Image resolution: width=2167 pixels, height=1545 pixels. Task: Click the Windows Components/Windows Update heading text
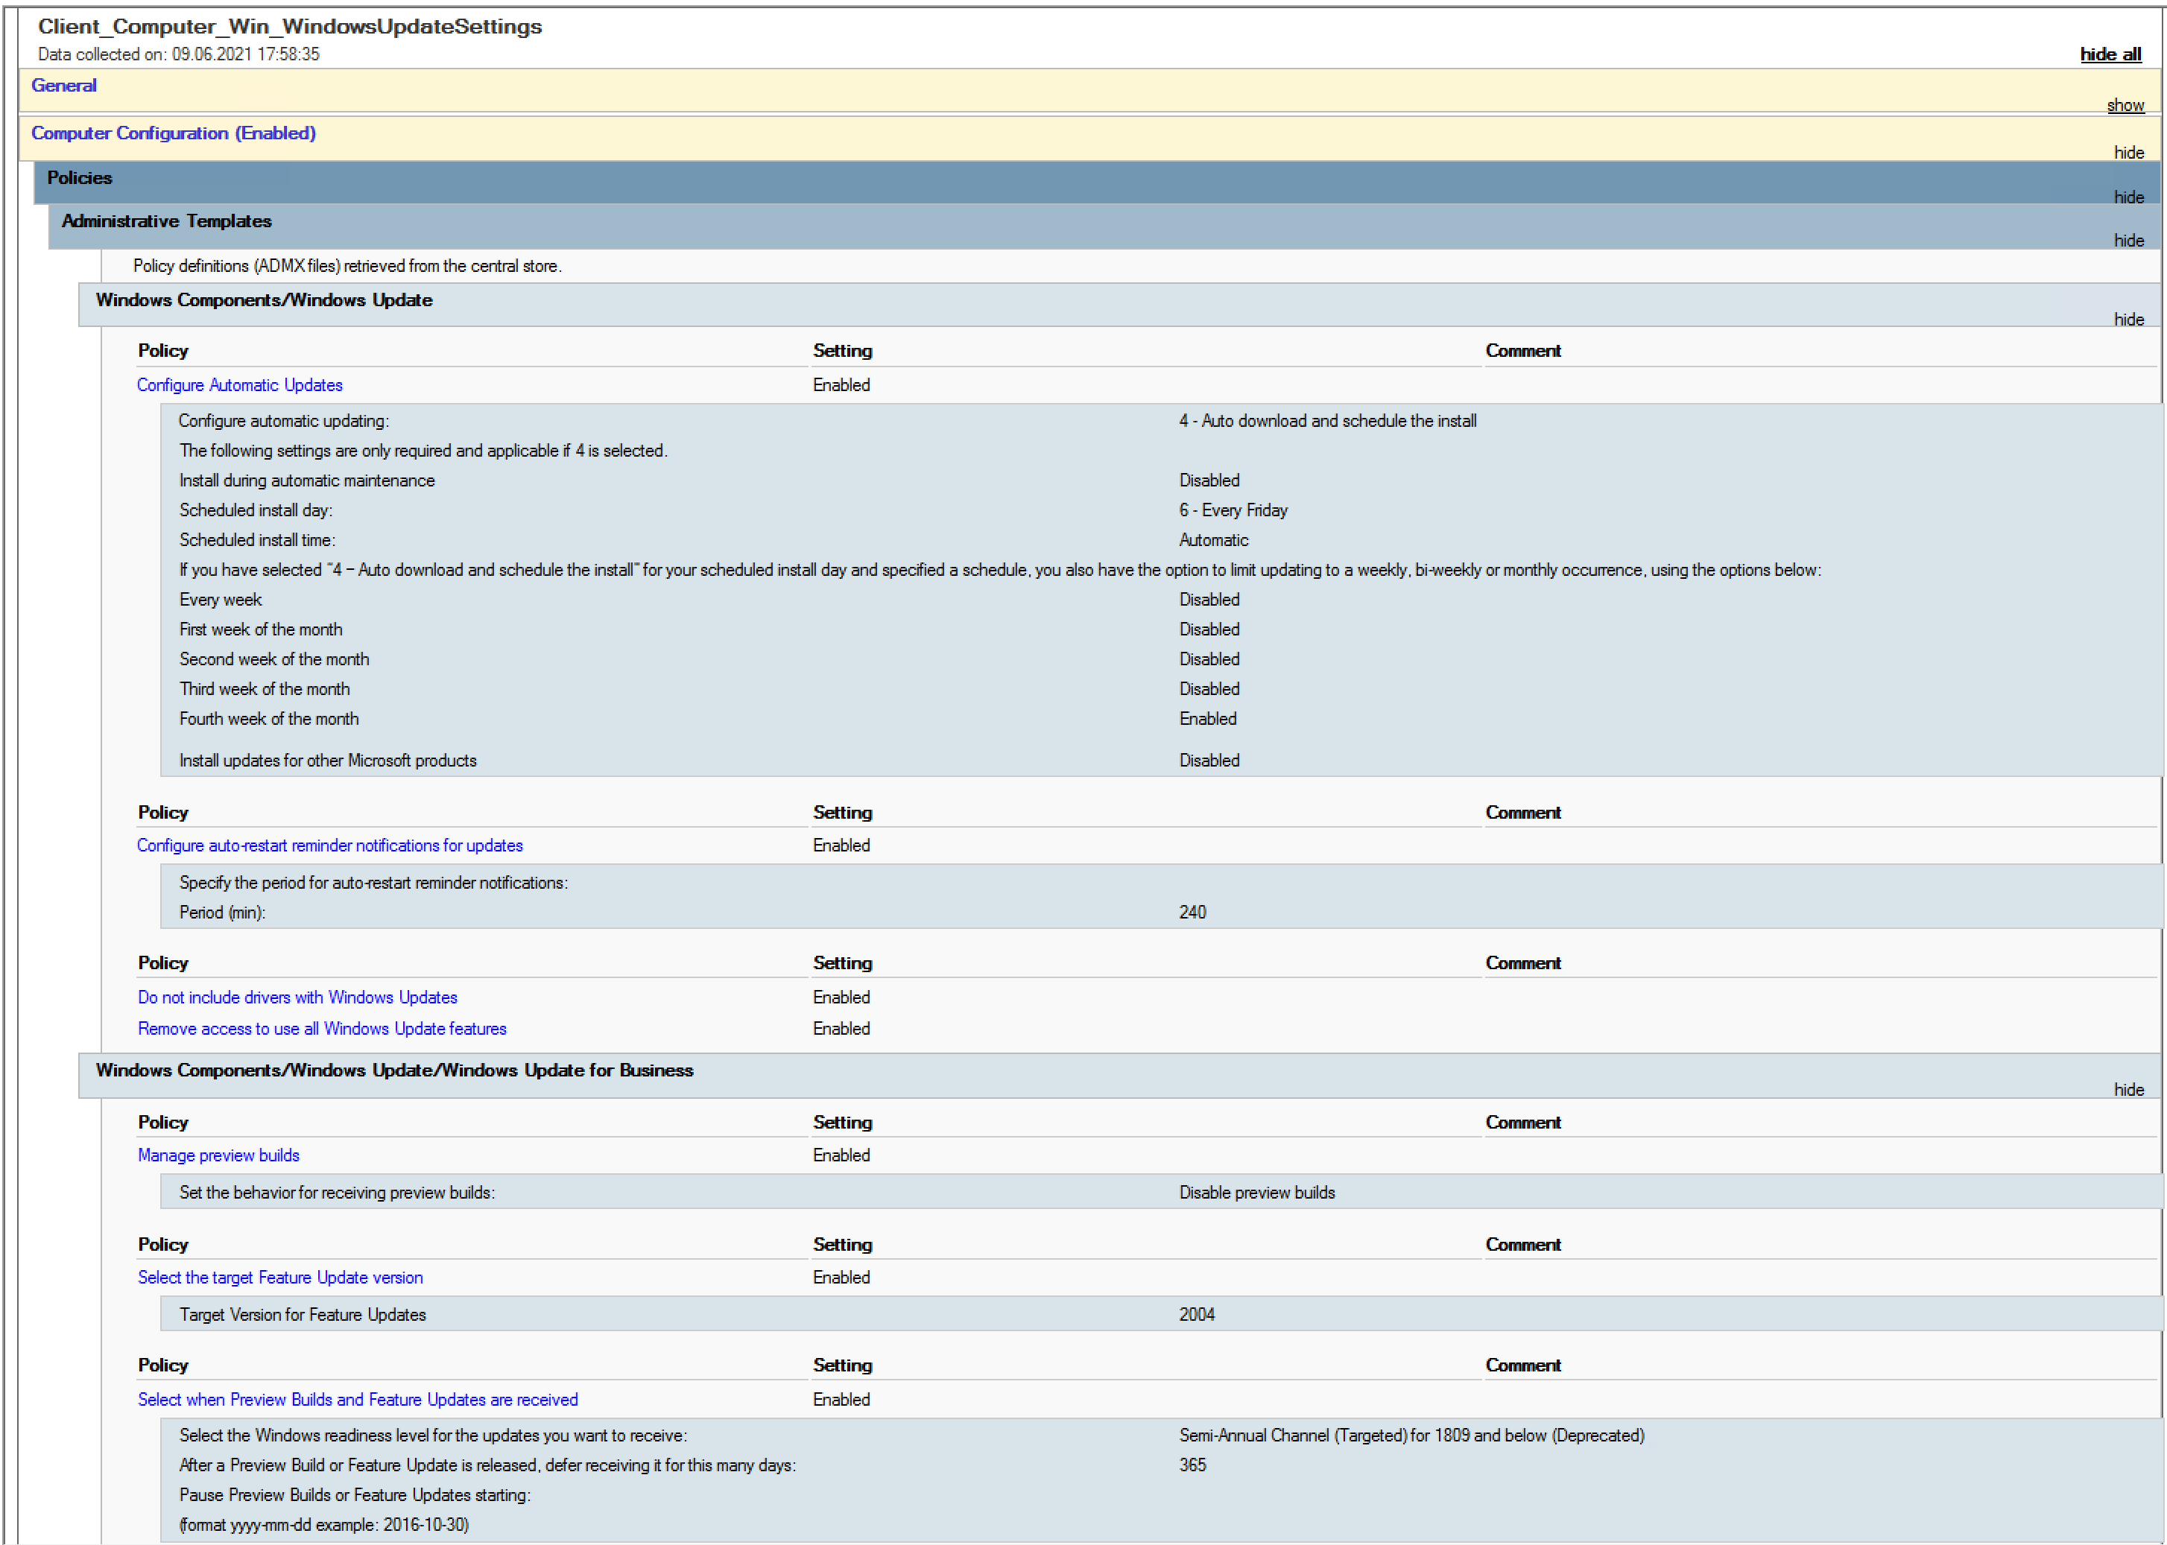click(x=264, y=299)
